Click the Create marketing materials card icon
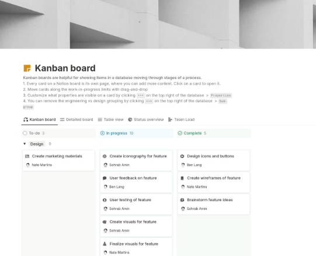 [x=27, y=156]
